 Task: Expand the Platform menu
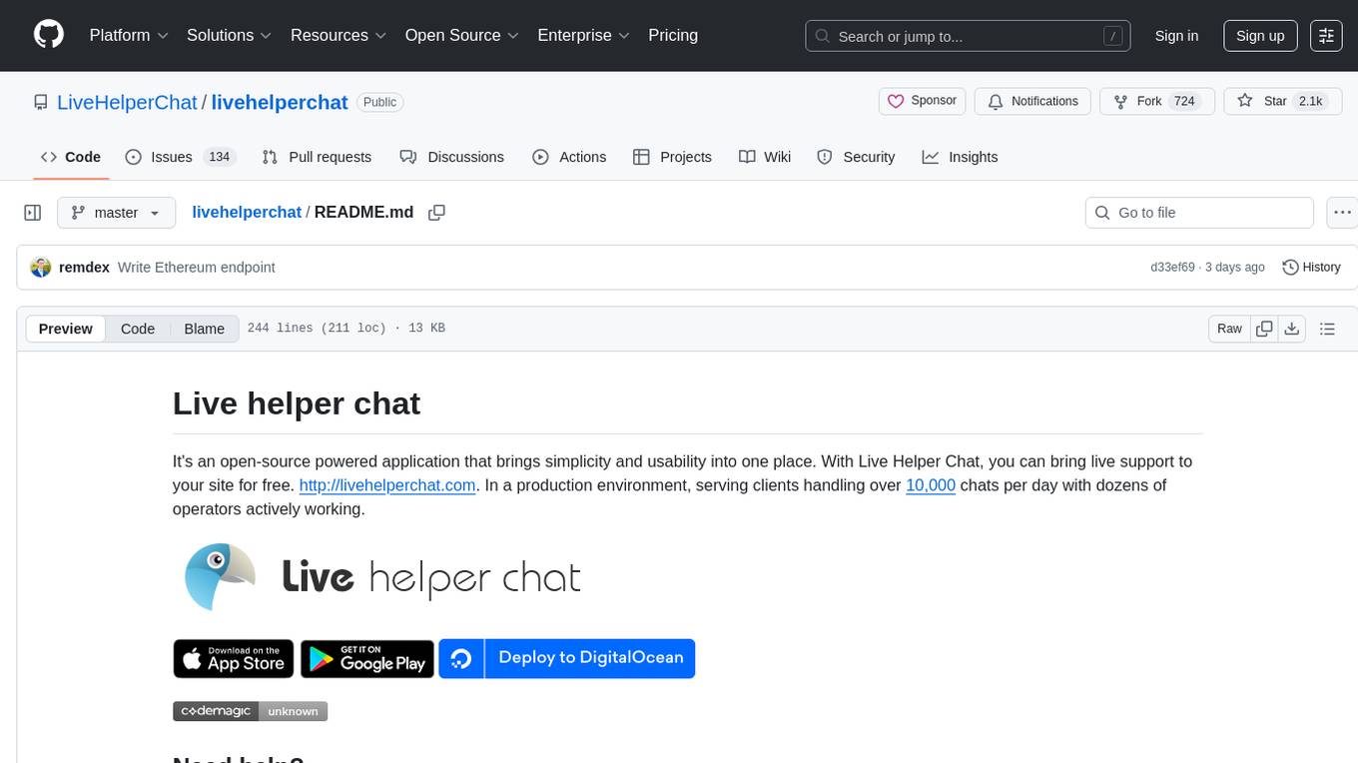[x=128, y=35]
